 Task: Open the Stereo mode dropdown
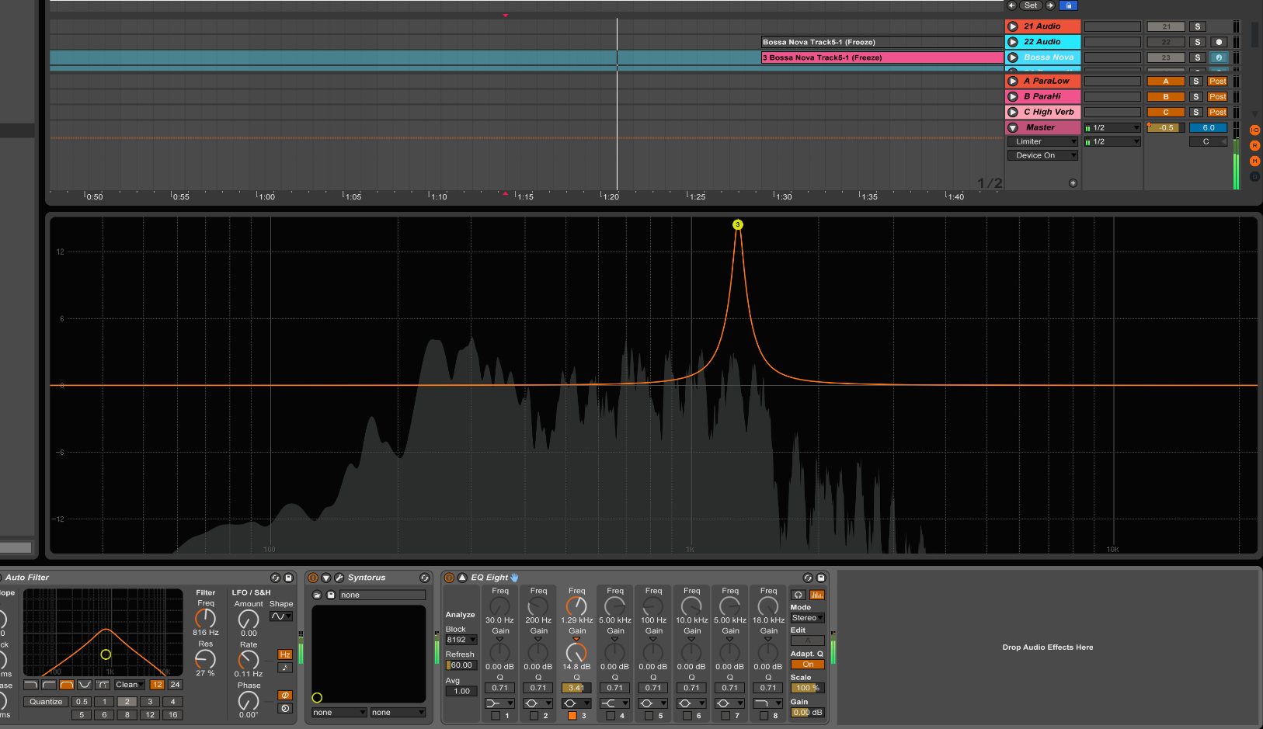click(807, 618)
